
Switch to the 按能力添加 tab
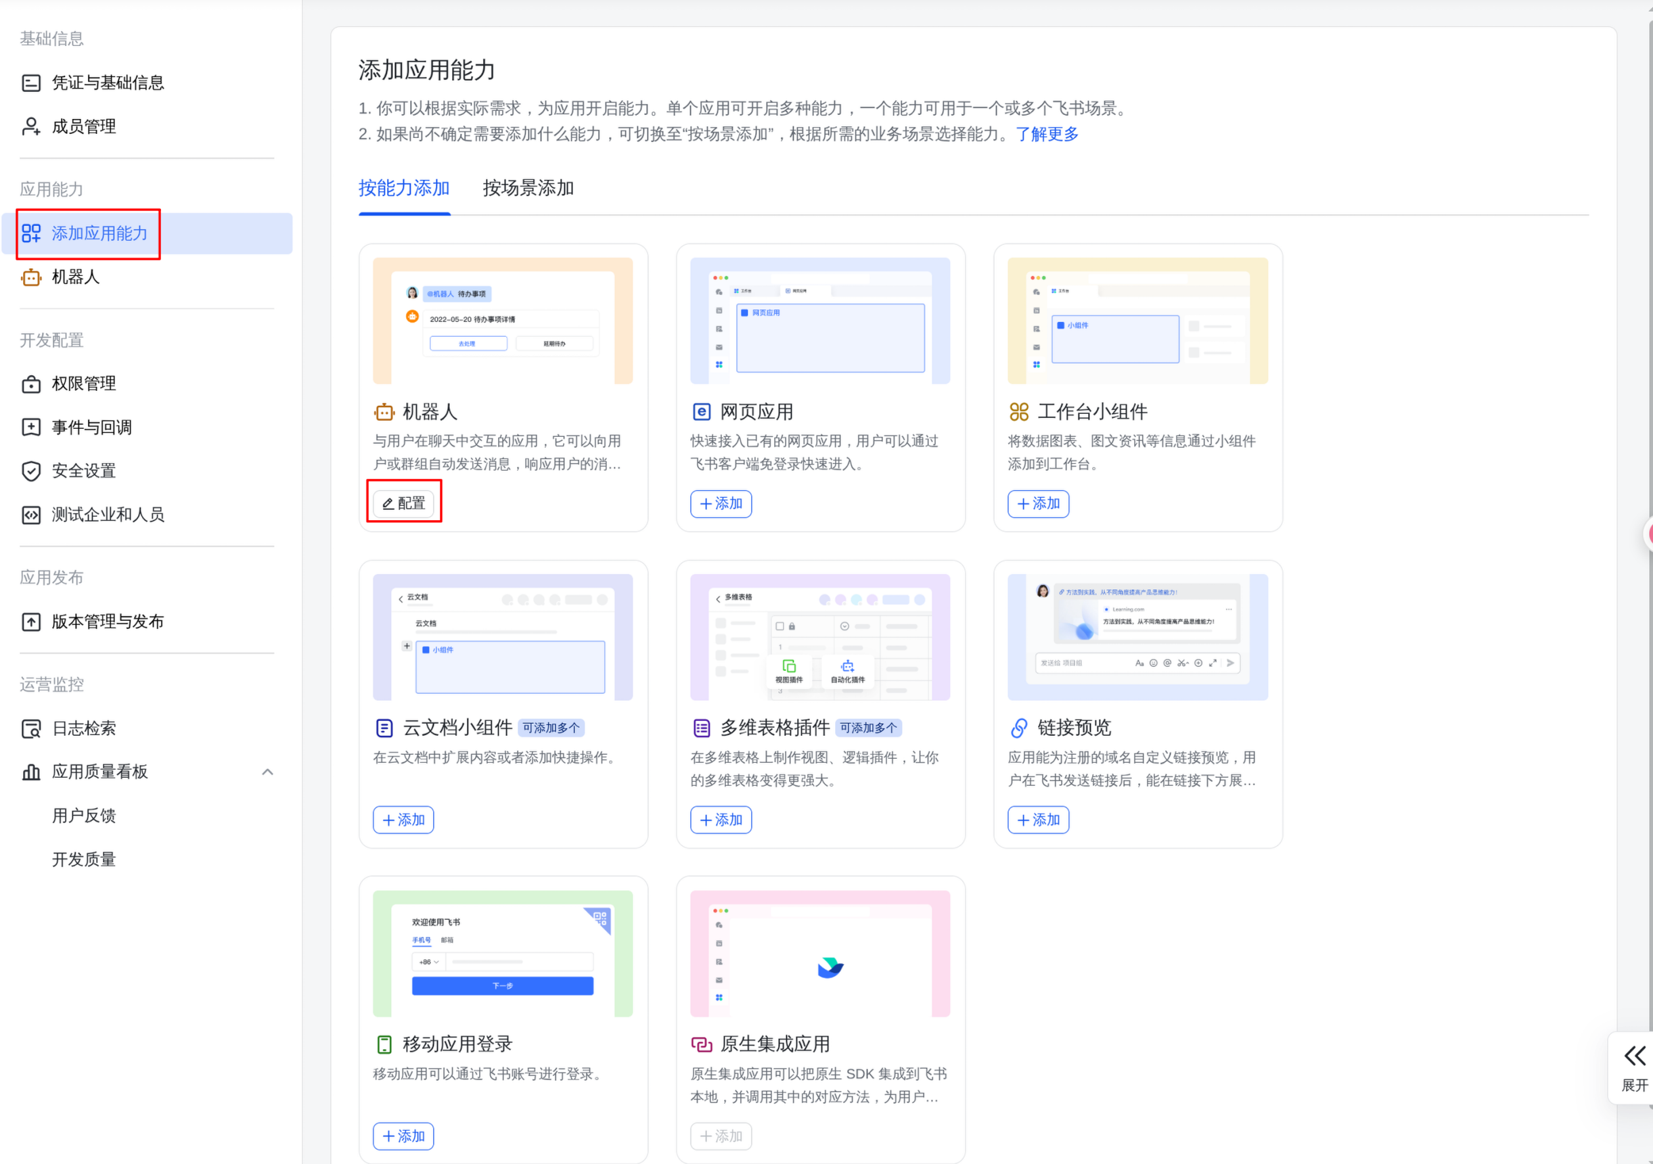404,188
